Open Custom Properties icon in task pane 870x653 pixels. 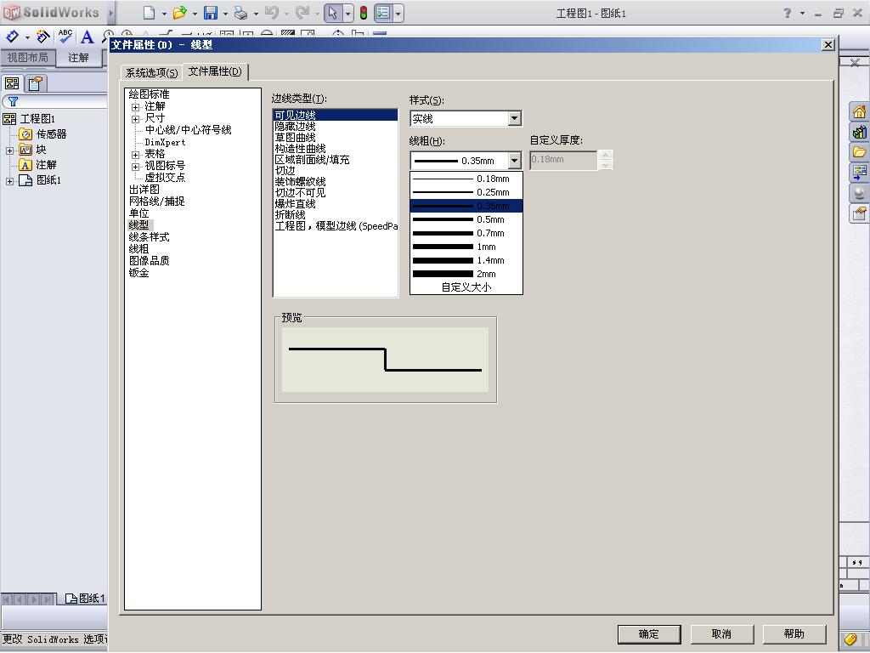point(860,213)
